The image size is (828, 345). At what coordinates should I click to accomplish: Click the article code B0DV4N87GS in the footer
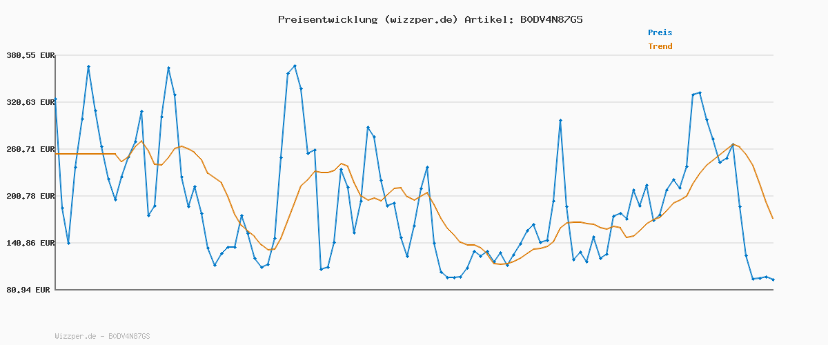tap(128, 336)
